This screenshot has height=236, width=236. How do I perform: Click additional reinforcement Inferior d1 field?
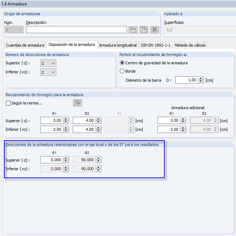[x=169, y=129]
